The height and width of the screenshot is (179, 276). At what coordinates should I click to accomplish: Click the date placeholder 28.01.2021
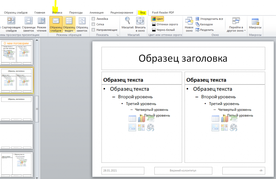pos(123,171)
